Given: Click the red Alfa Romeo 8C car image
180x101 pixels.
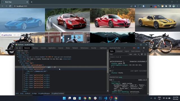Looking at the screenshot, I should 67,20.
